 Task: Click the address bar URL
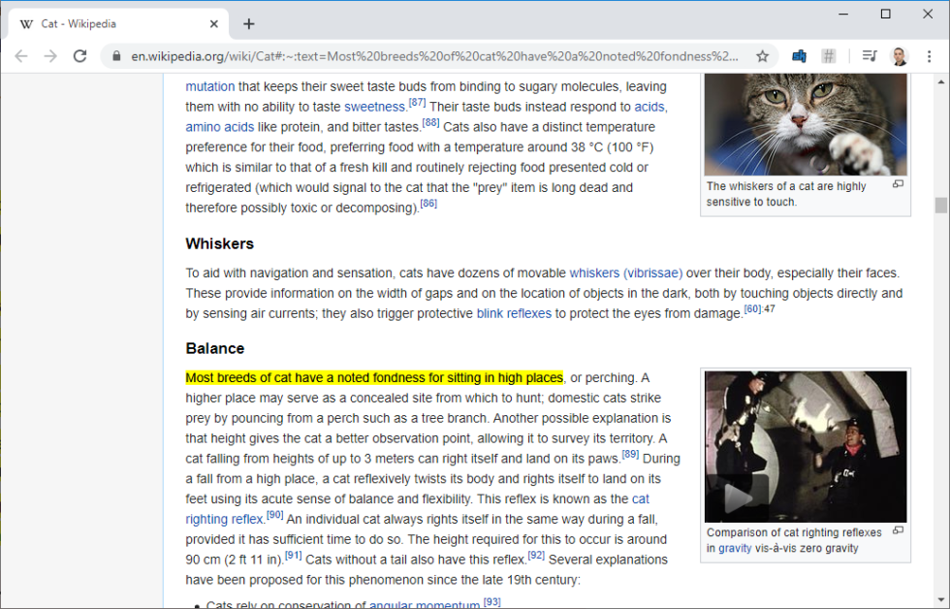pos(434,56)
